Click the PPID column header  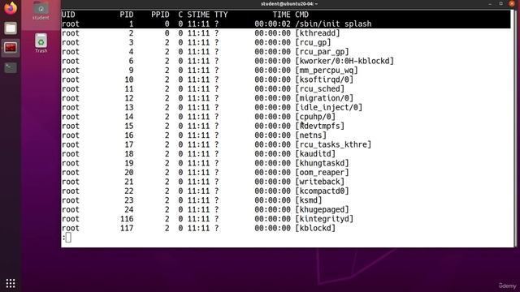[161, 15]
